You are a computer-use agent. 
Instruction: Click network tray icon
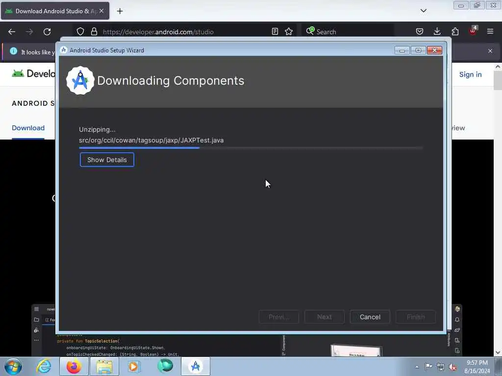pyautogui.click(x=441, y=367)
